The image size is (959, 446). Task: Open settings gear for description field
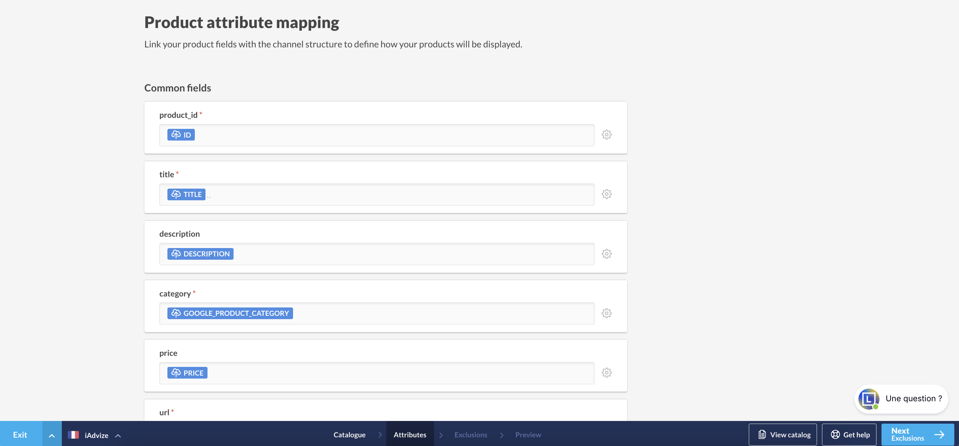tap(606, 254)
